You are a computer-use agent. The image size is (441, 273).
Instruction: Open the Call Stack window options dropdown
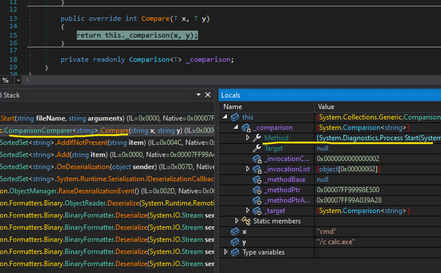point(198,95)
